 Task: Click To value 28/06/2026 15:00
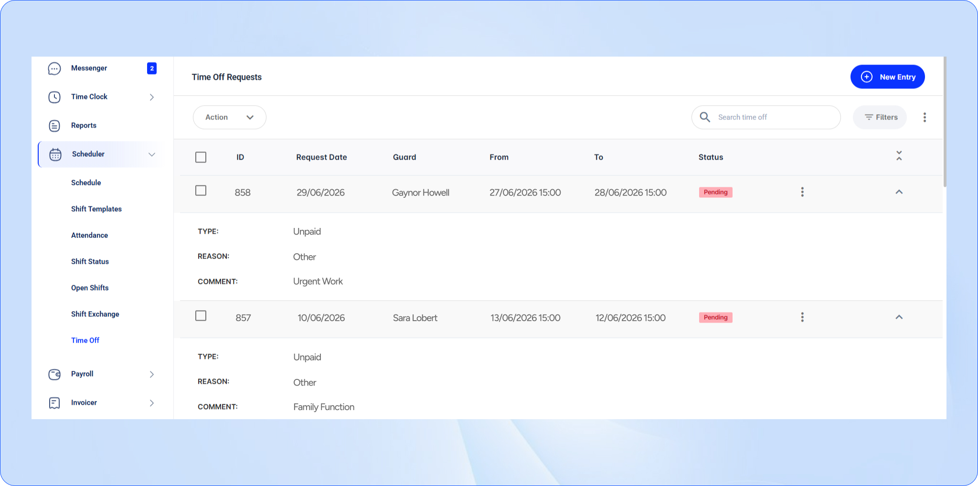coord(630,193)
